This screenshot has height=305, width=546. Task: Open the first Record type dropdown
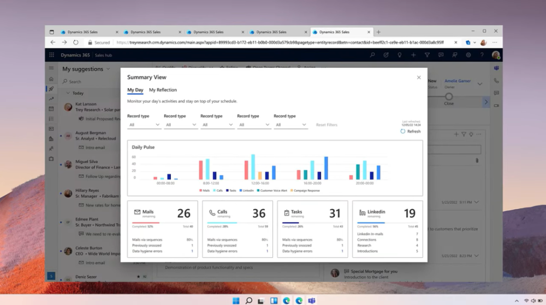click(144, 125)
